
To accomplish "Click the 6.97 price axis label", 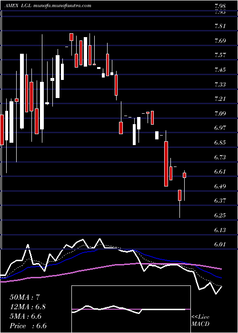I will [x=221, y=128].
